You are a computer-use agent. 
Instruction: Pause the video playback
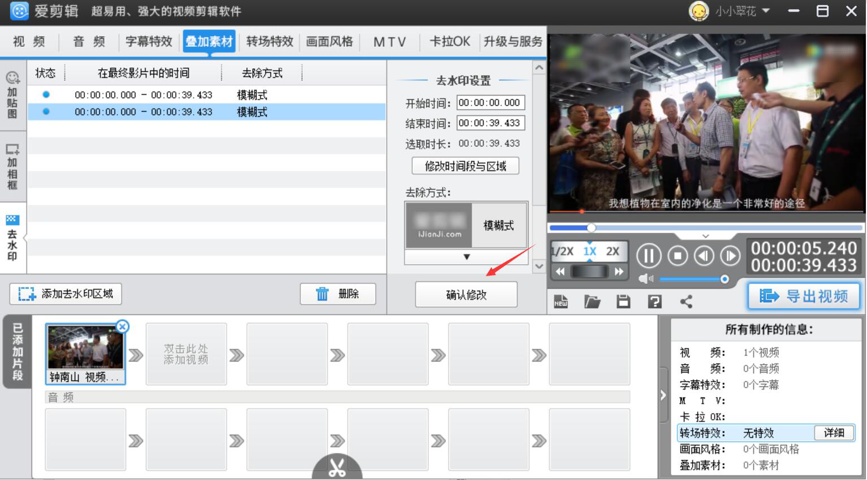tap(648, 256)
